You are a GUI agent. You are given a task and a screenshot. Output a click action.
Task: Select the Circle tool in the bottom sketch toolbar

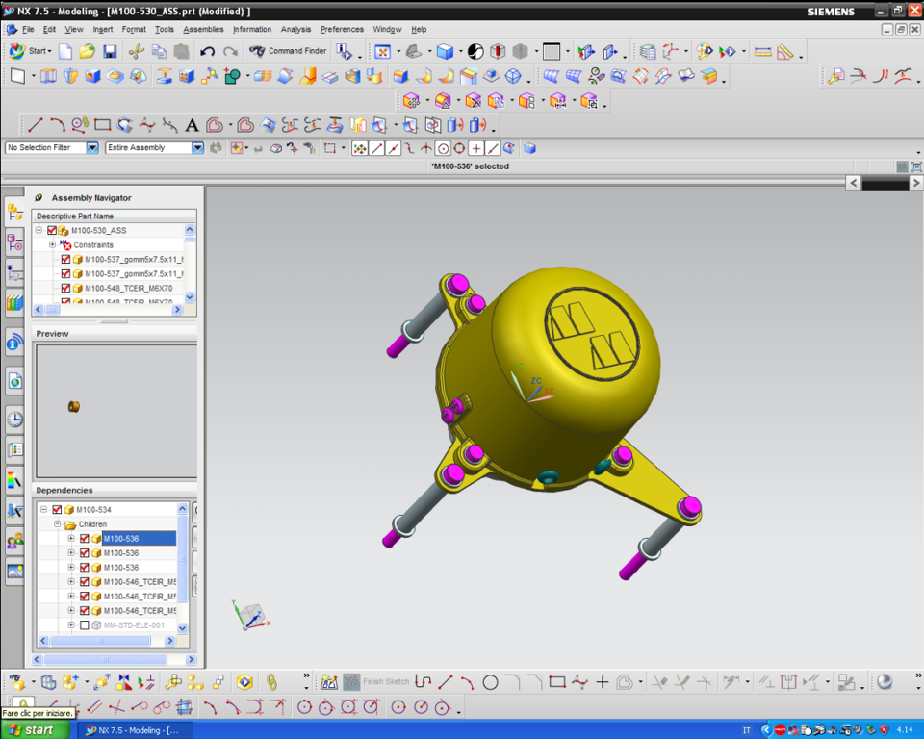490,682
